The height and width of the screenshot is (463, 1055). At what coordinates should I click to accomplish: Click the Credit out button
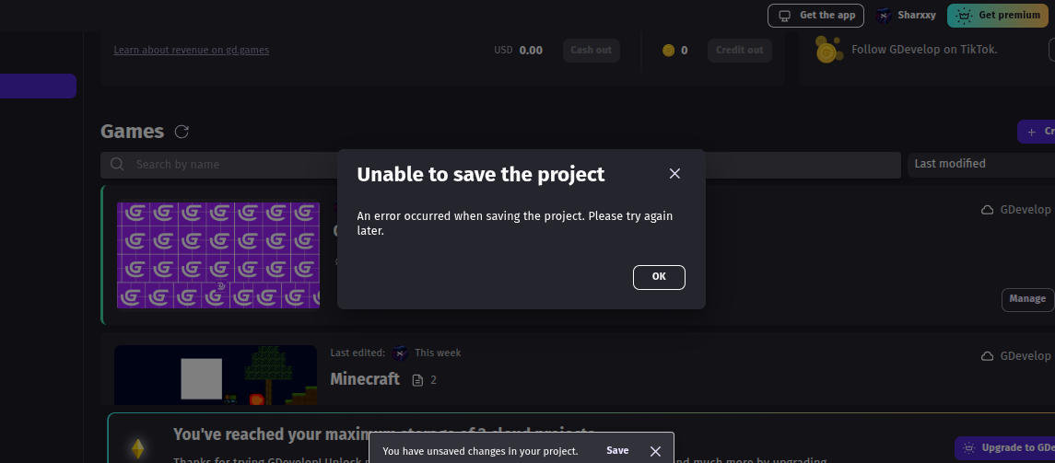pos(739,50)
